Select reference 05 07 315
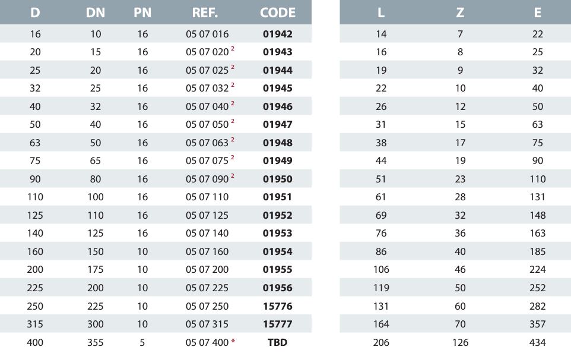571x356 pixels. pos(207,324)
